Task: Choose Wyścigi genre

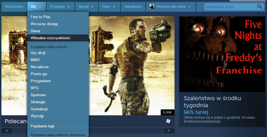Action: pos(58,116)
